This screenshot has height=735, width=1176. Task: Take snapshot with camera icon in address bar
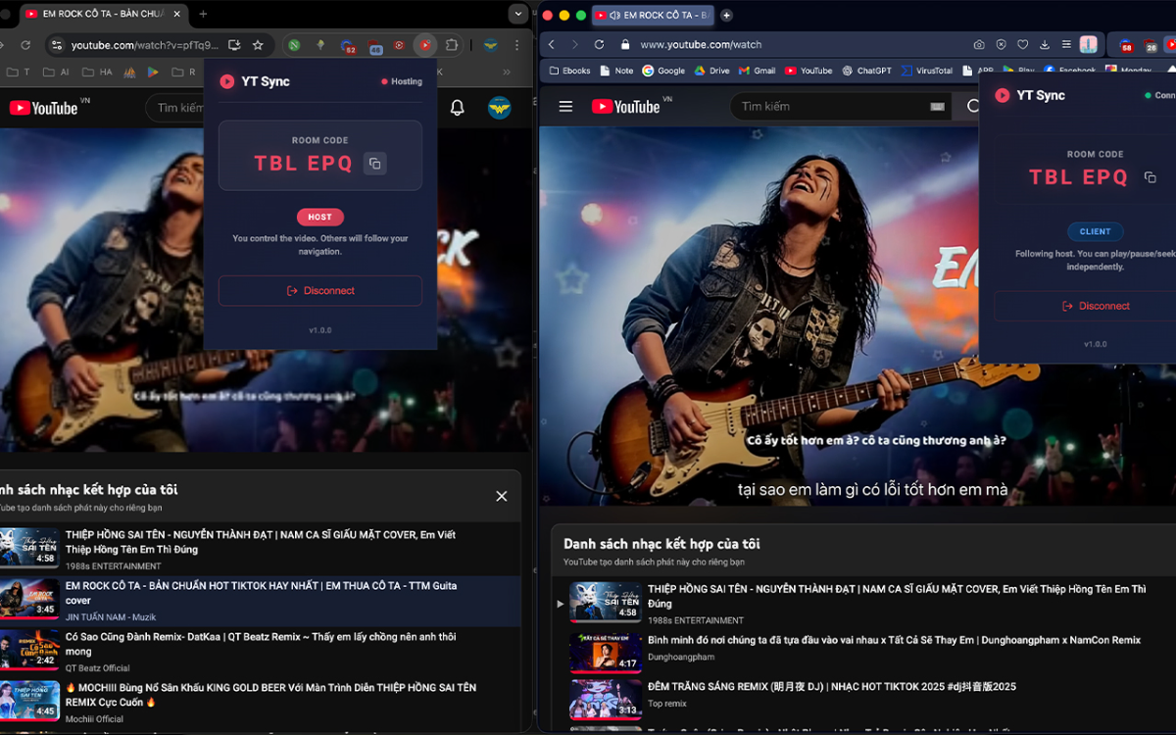click(x=979, y=44)
